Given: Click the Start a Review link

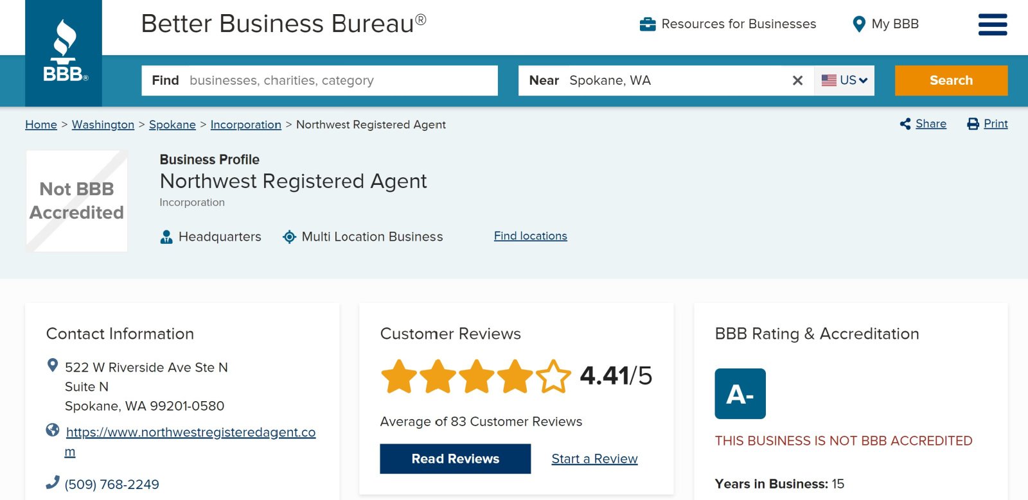Looking at the screenshot, I should pyautogui.click(x=595, y=459).
